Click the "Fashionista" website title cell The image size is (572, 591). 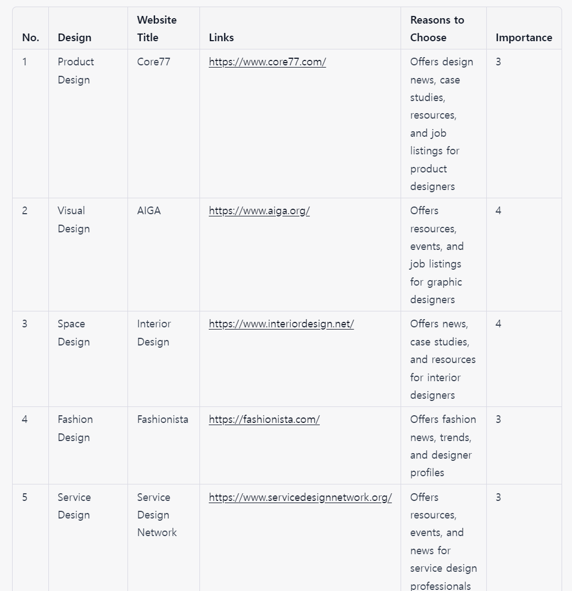(163, 420)
